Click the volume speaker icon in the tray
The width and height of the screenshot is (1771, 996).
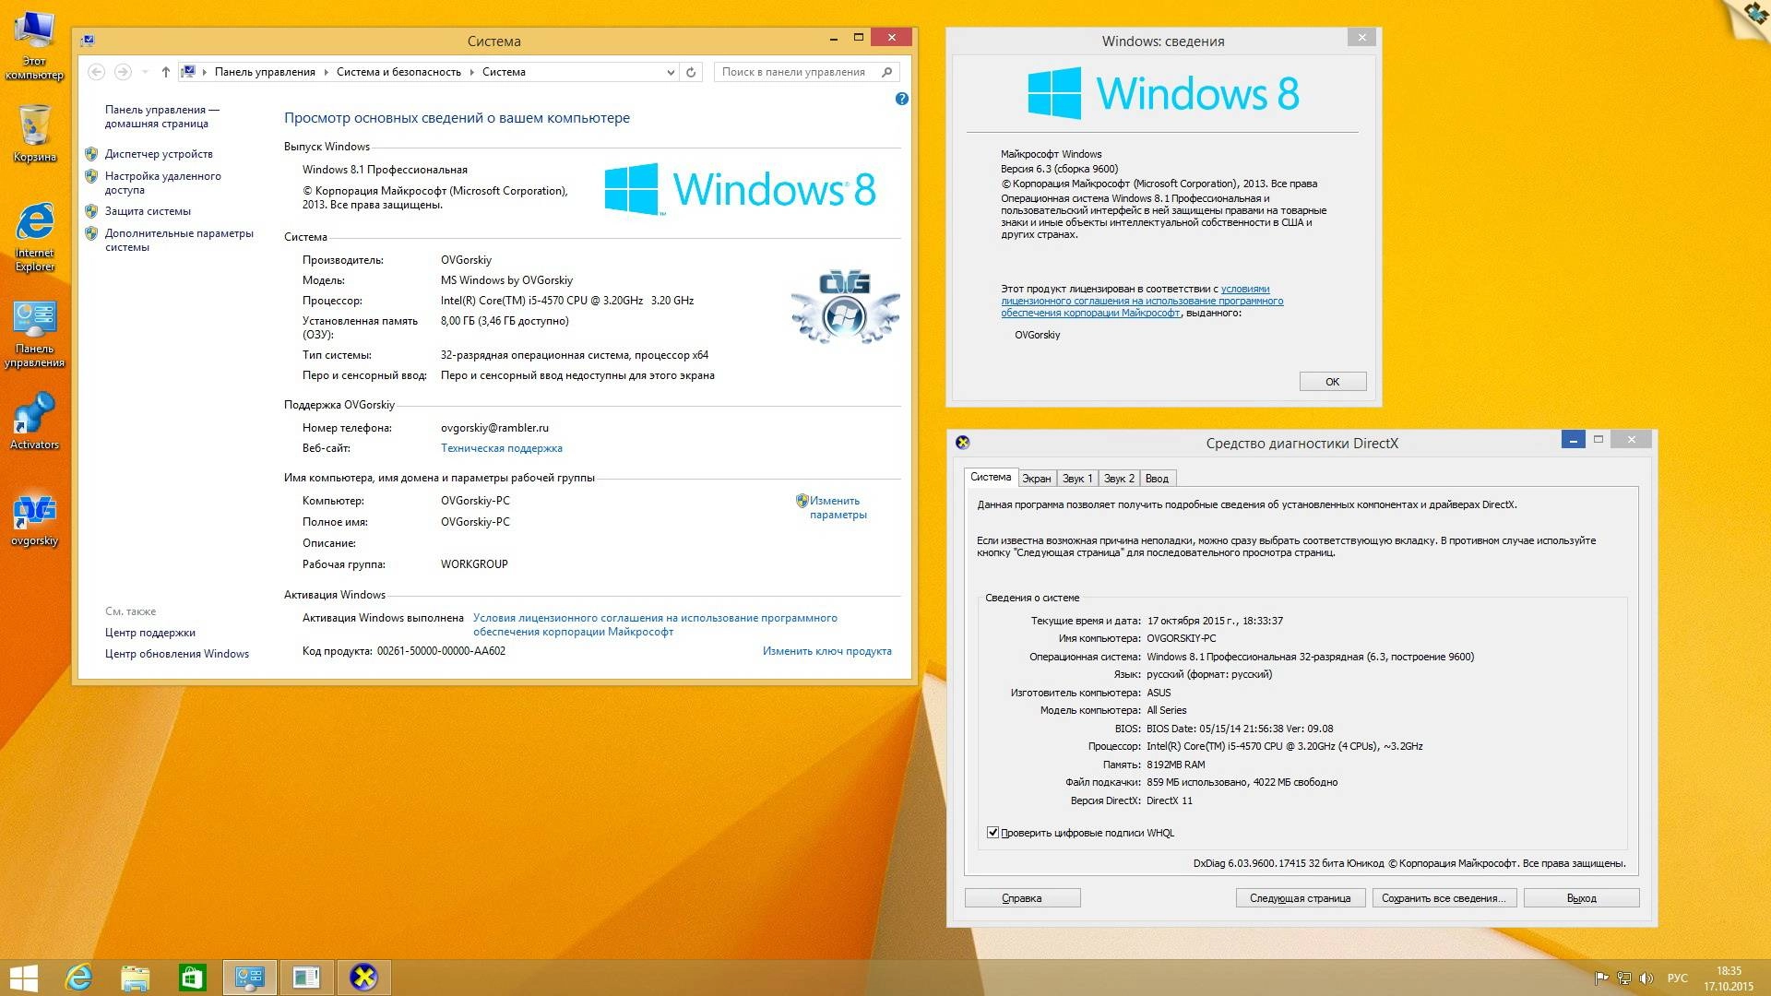[x=1646, y=978]
